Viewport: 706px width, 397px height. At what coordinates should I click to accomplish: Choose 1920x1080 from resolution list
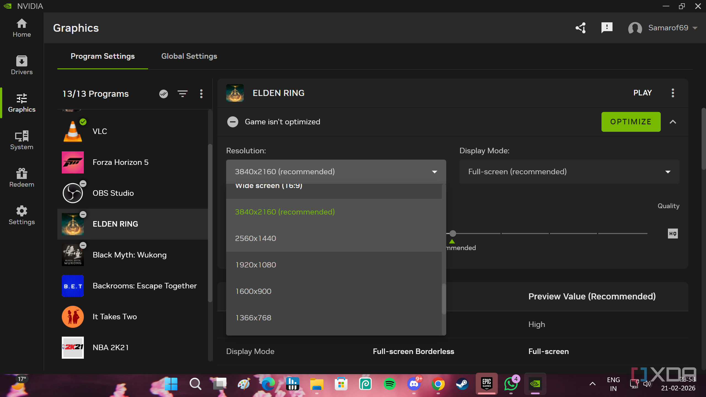tap(255, 265)
